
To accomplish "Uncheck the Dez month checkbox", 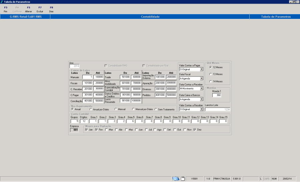I will click(195, 129).
